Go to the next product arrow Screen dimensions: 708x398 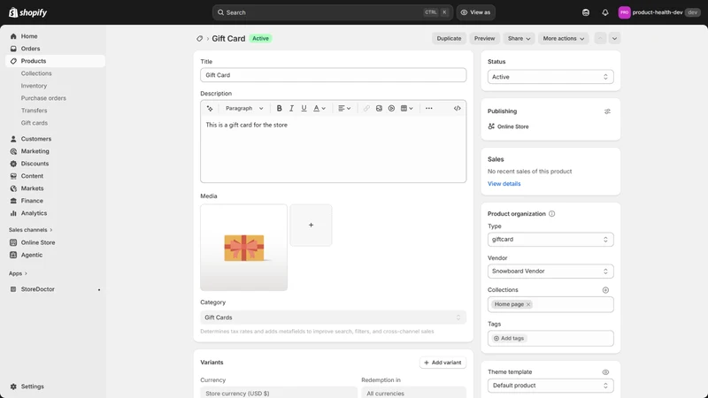click(614, 38)
